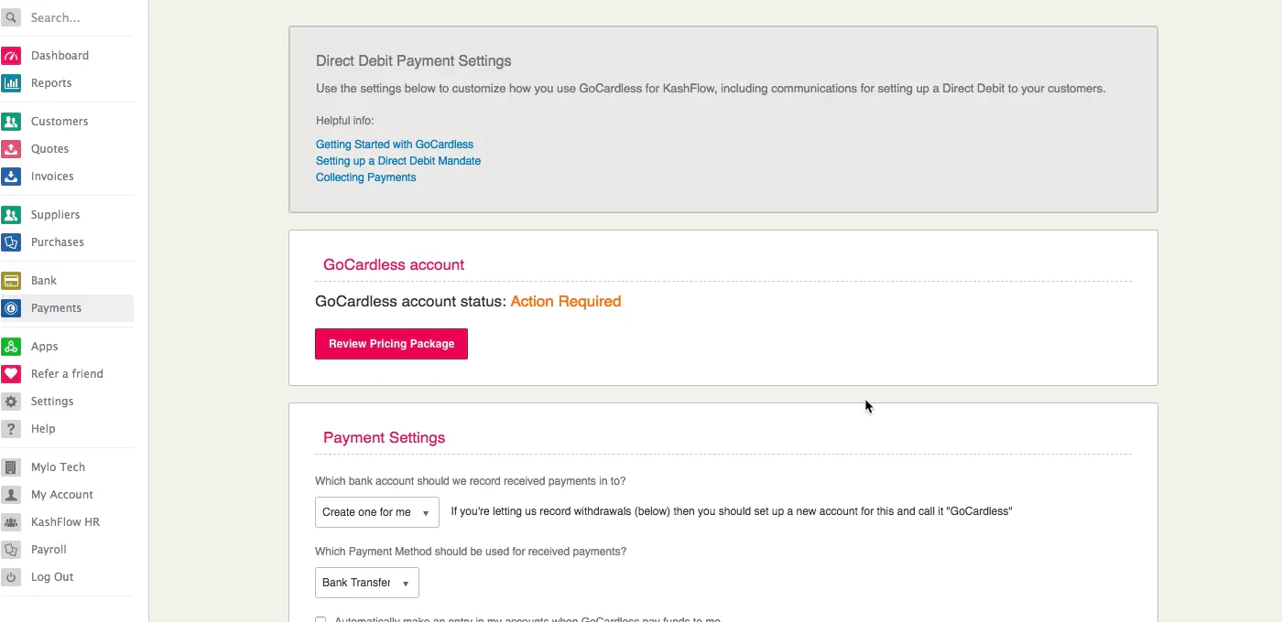Click the Refer a friend heart icon

coord(11,374)
